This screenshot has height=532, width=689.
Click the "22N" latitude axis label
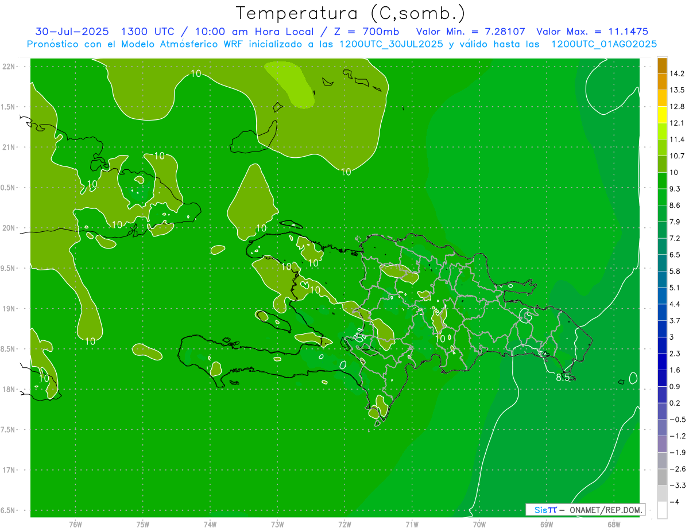[8, 67]
